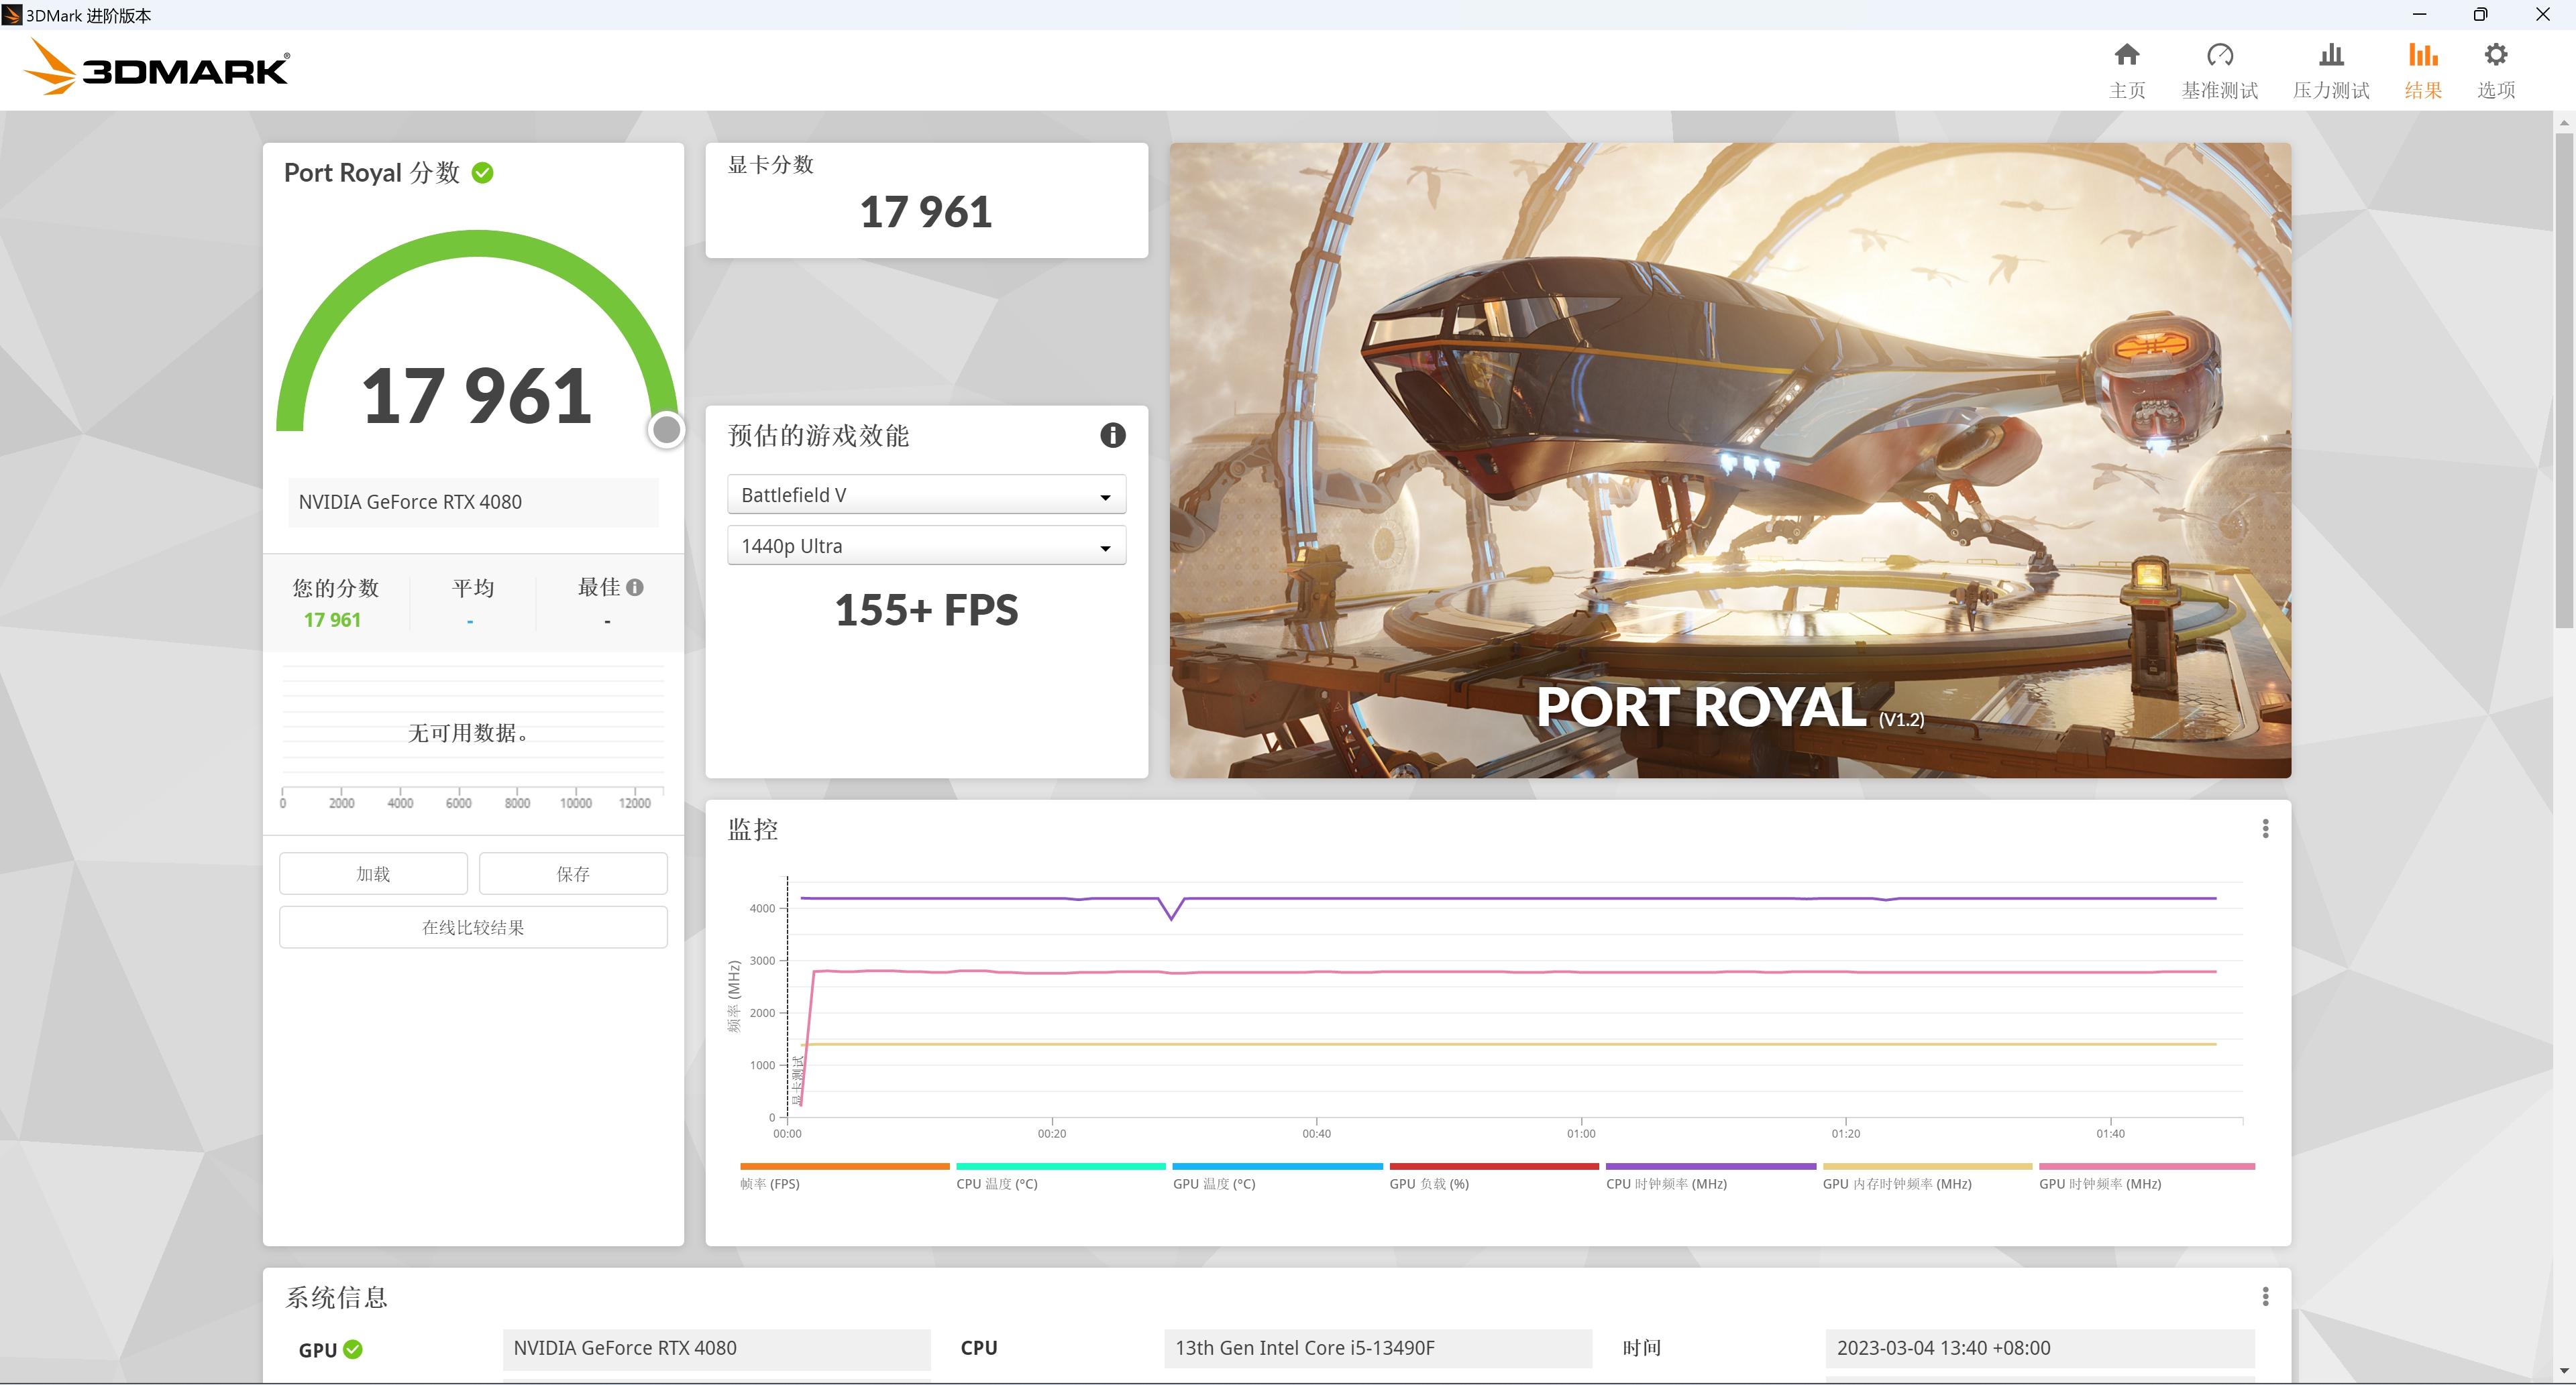Screen dimensions: 2576x1385
Task: Click the GPU temperature legend color bar
Action: [1277, 1166]
